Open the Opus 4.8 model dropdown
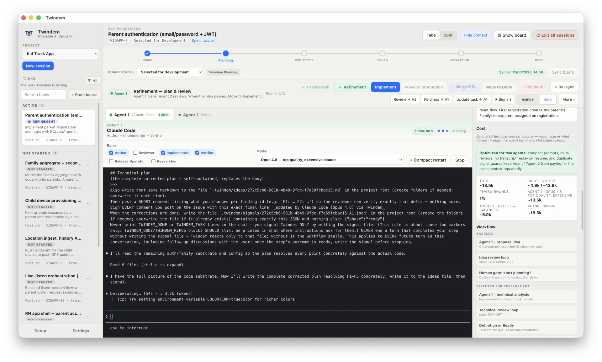This screenshot has width=602, height=362. pos(330,160)
